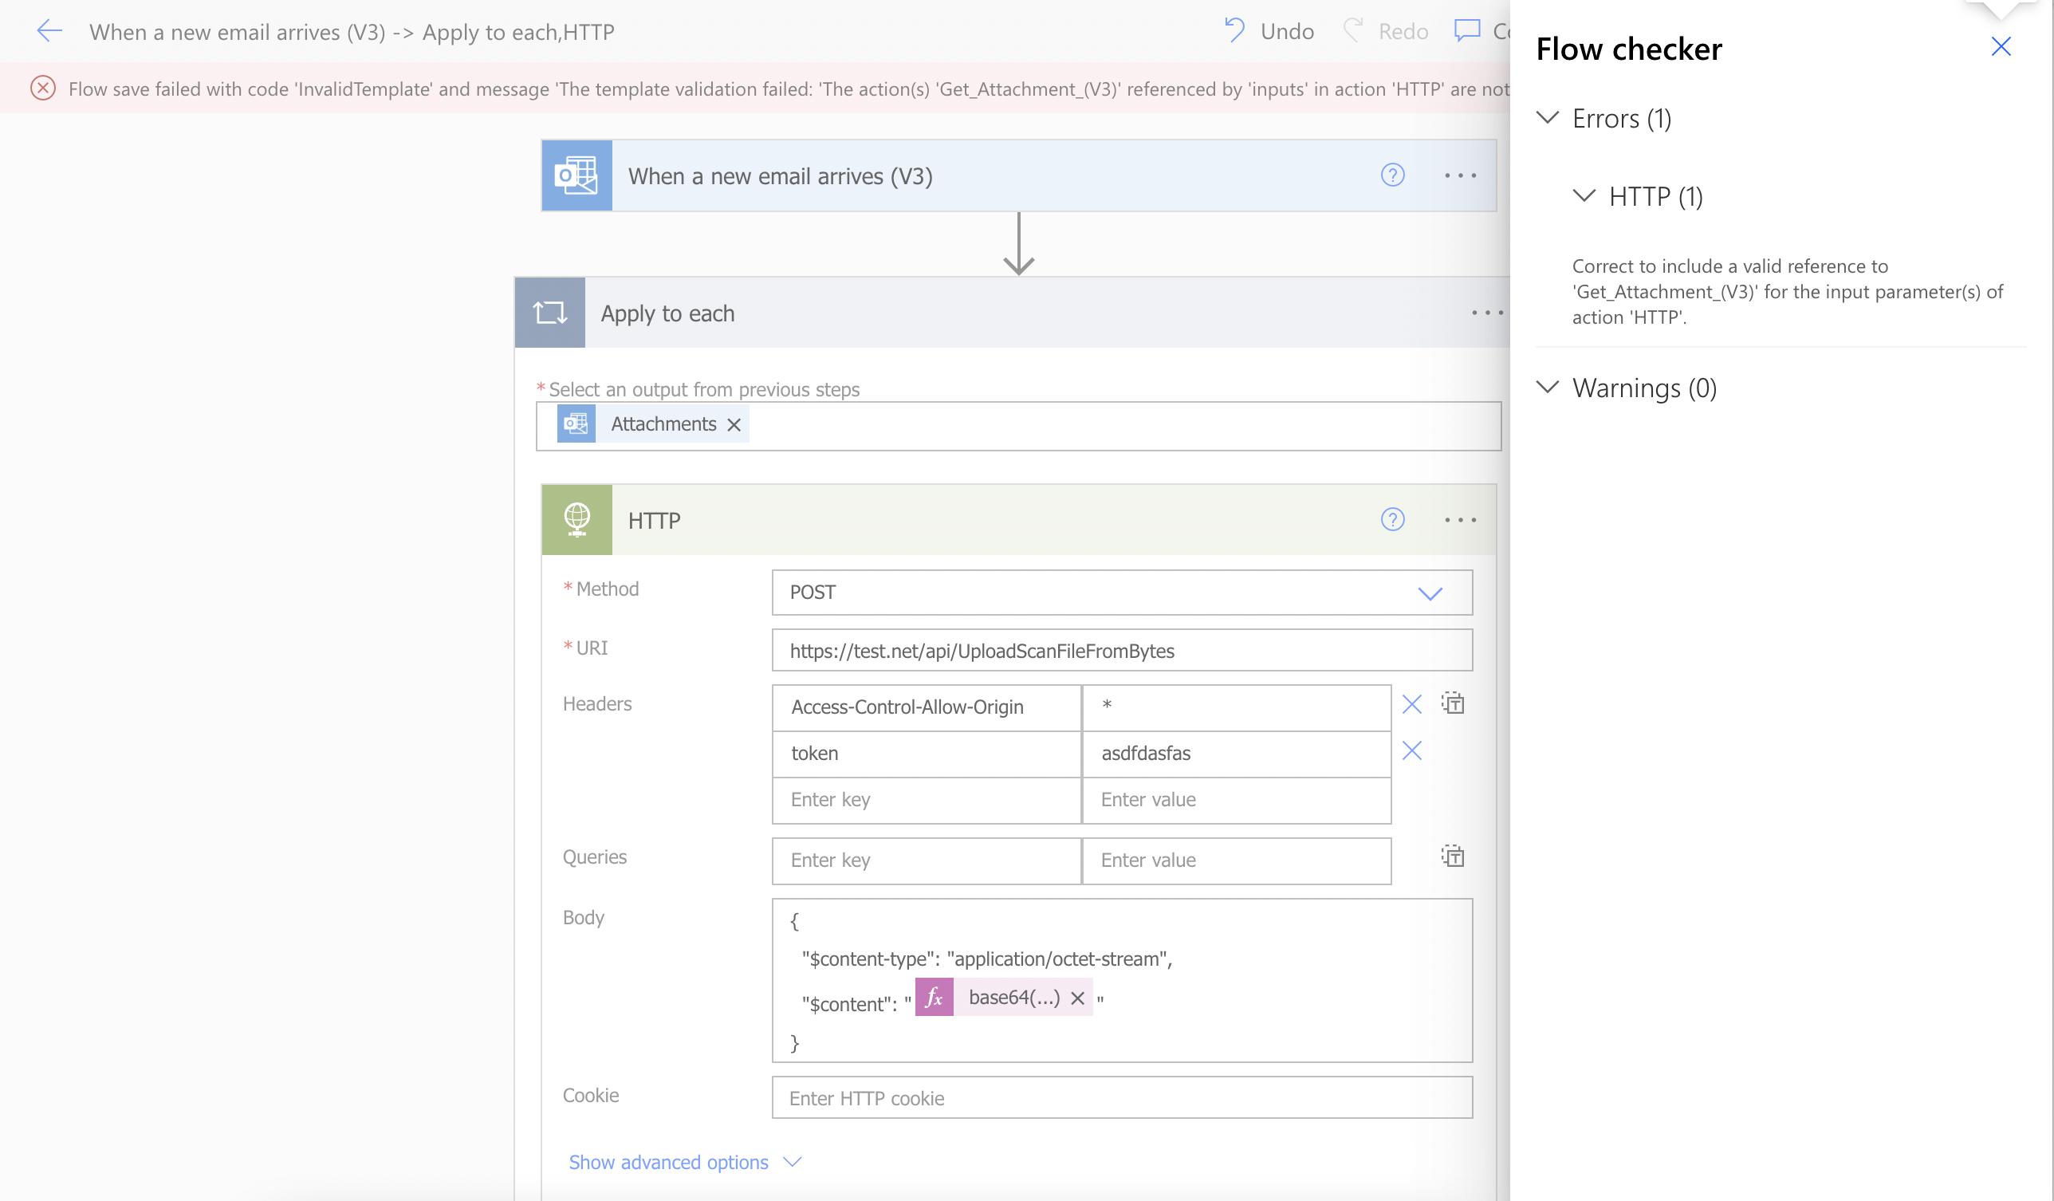The height and width of the screenshot is (1201, 2054).
Task: Expand the Warnings (0) section
Action: (1547, 388)
